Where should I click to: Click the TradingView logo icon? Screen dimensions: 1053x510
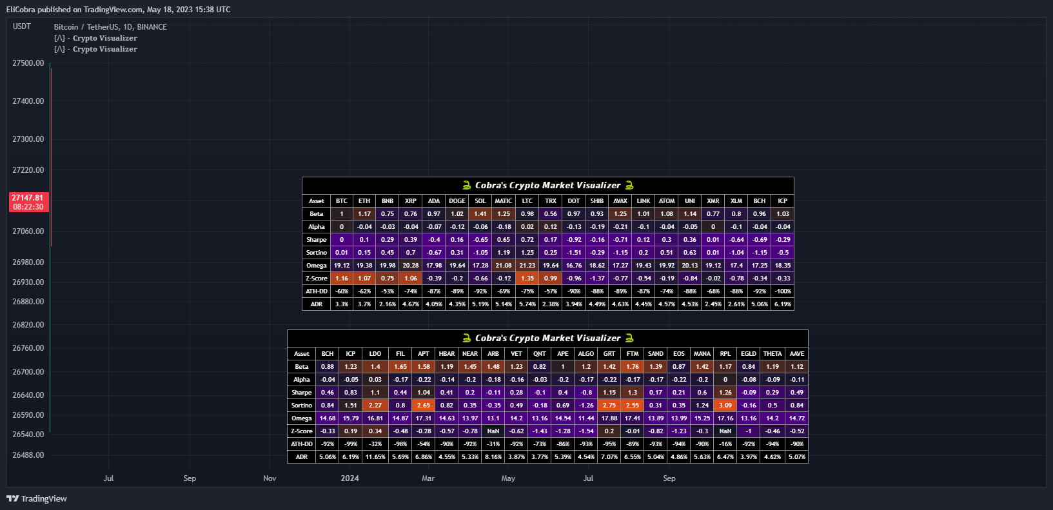[12, 498]
